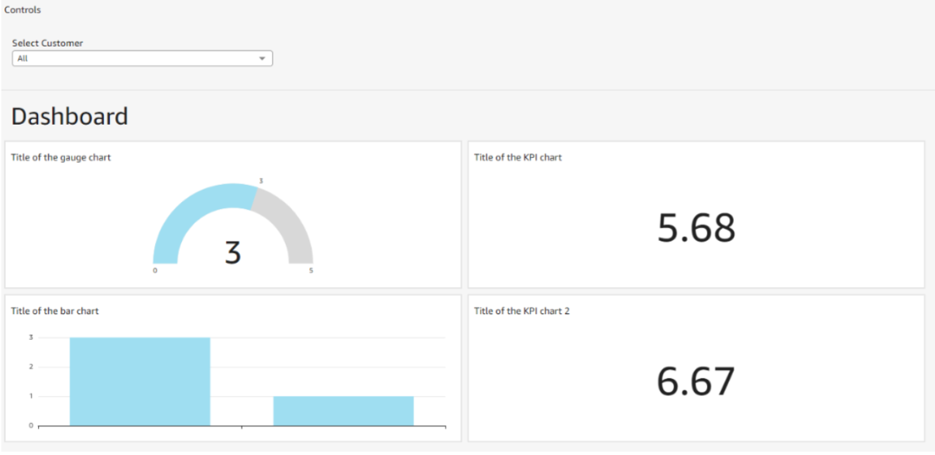Click the shorter bar in the bar chart
Image resolution: width=935 pixels, height=455 pixels.
coord(343,410)
